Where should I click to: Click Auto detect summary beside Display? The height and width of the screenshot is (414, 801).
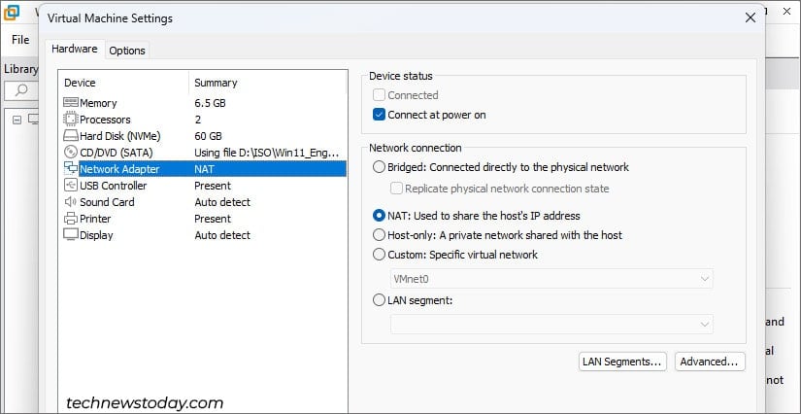pyautogui.click(x=222, y=235)
